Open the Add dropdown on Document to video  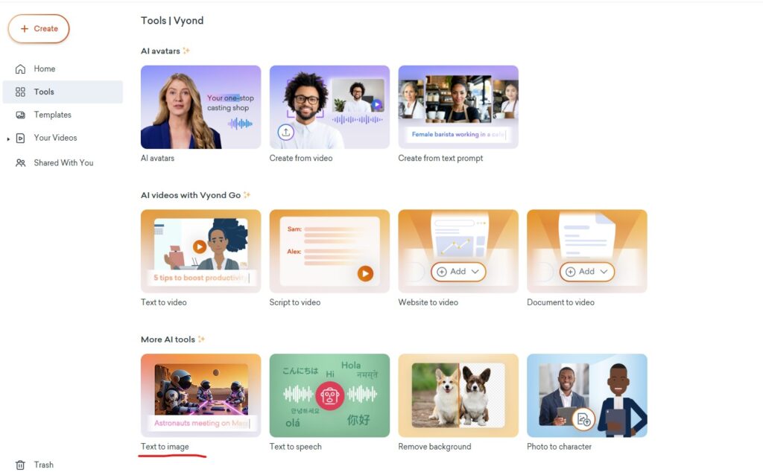[587, 272]
